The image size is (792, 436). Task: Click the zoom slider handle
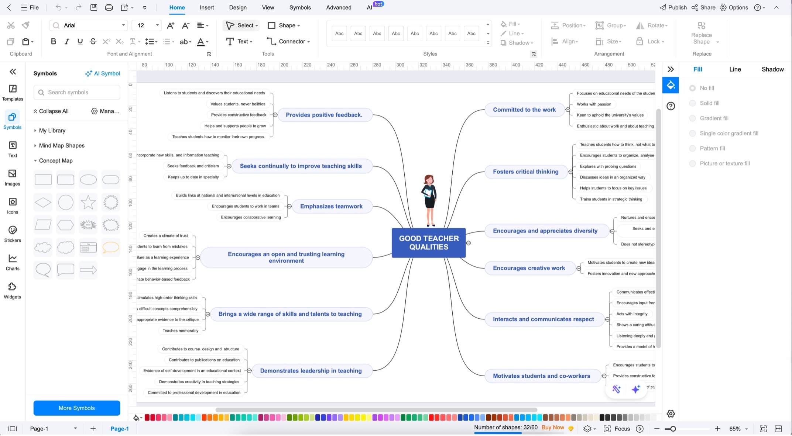(673, 429)
